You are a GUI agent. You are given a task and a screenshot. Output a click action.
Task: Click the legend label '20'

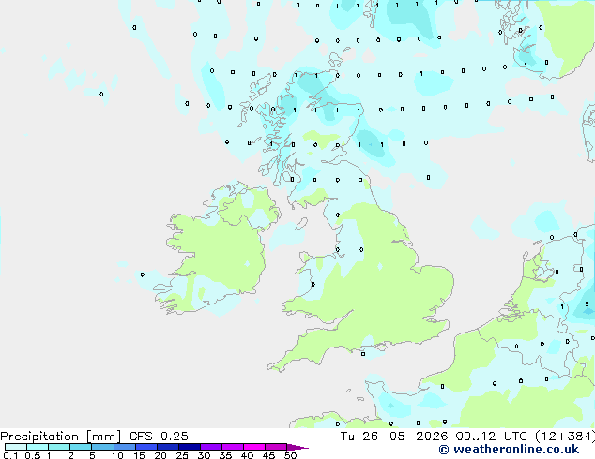[160, 455]
